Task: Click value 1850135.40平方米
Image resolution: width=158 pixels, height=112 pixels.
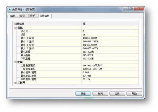Action: point(92,69)
